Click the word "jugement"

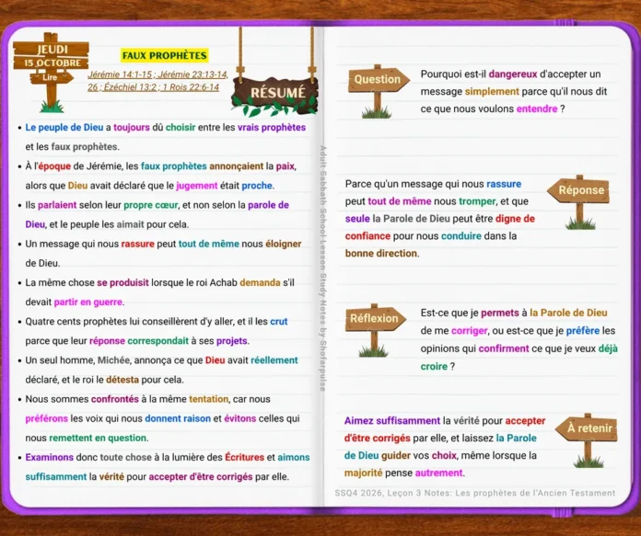click(x=197, y=186)
